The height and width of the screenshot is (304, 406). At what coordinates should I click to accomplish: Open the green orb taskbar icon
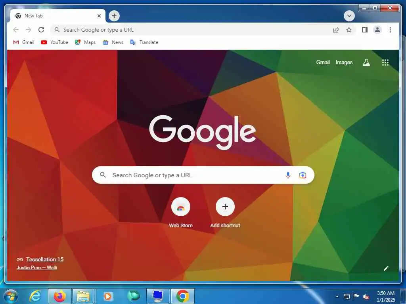coord(133,296)
